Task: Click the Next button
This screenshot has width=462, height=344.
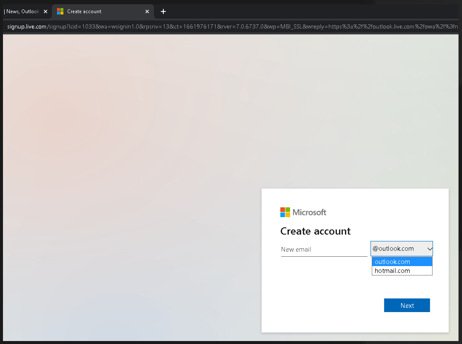Action: tap(407, 305)
